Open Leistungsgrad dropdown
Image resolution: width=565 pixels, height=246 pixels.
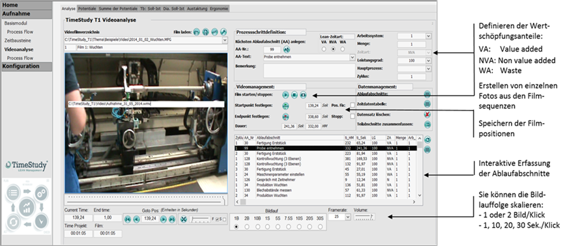[x=428, y=61]
